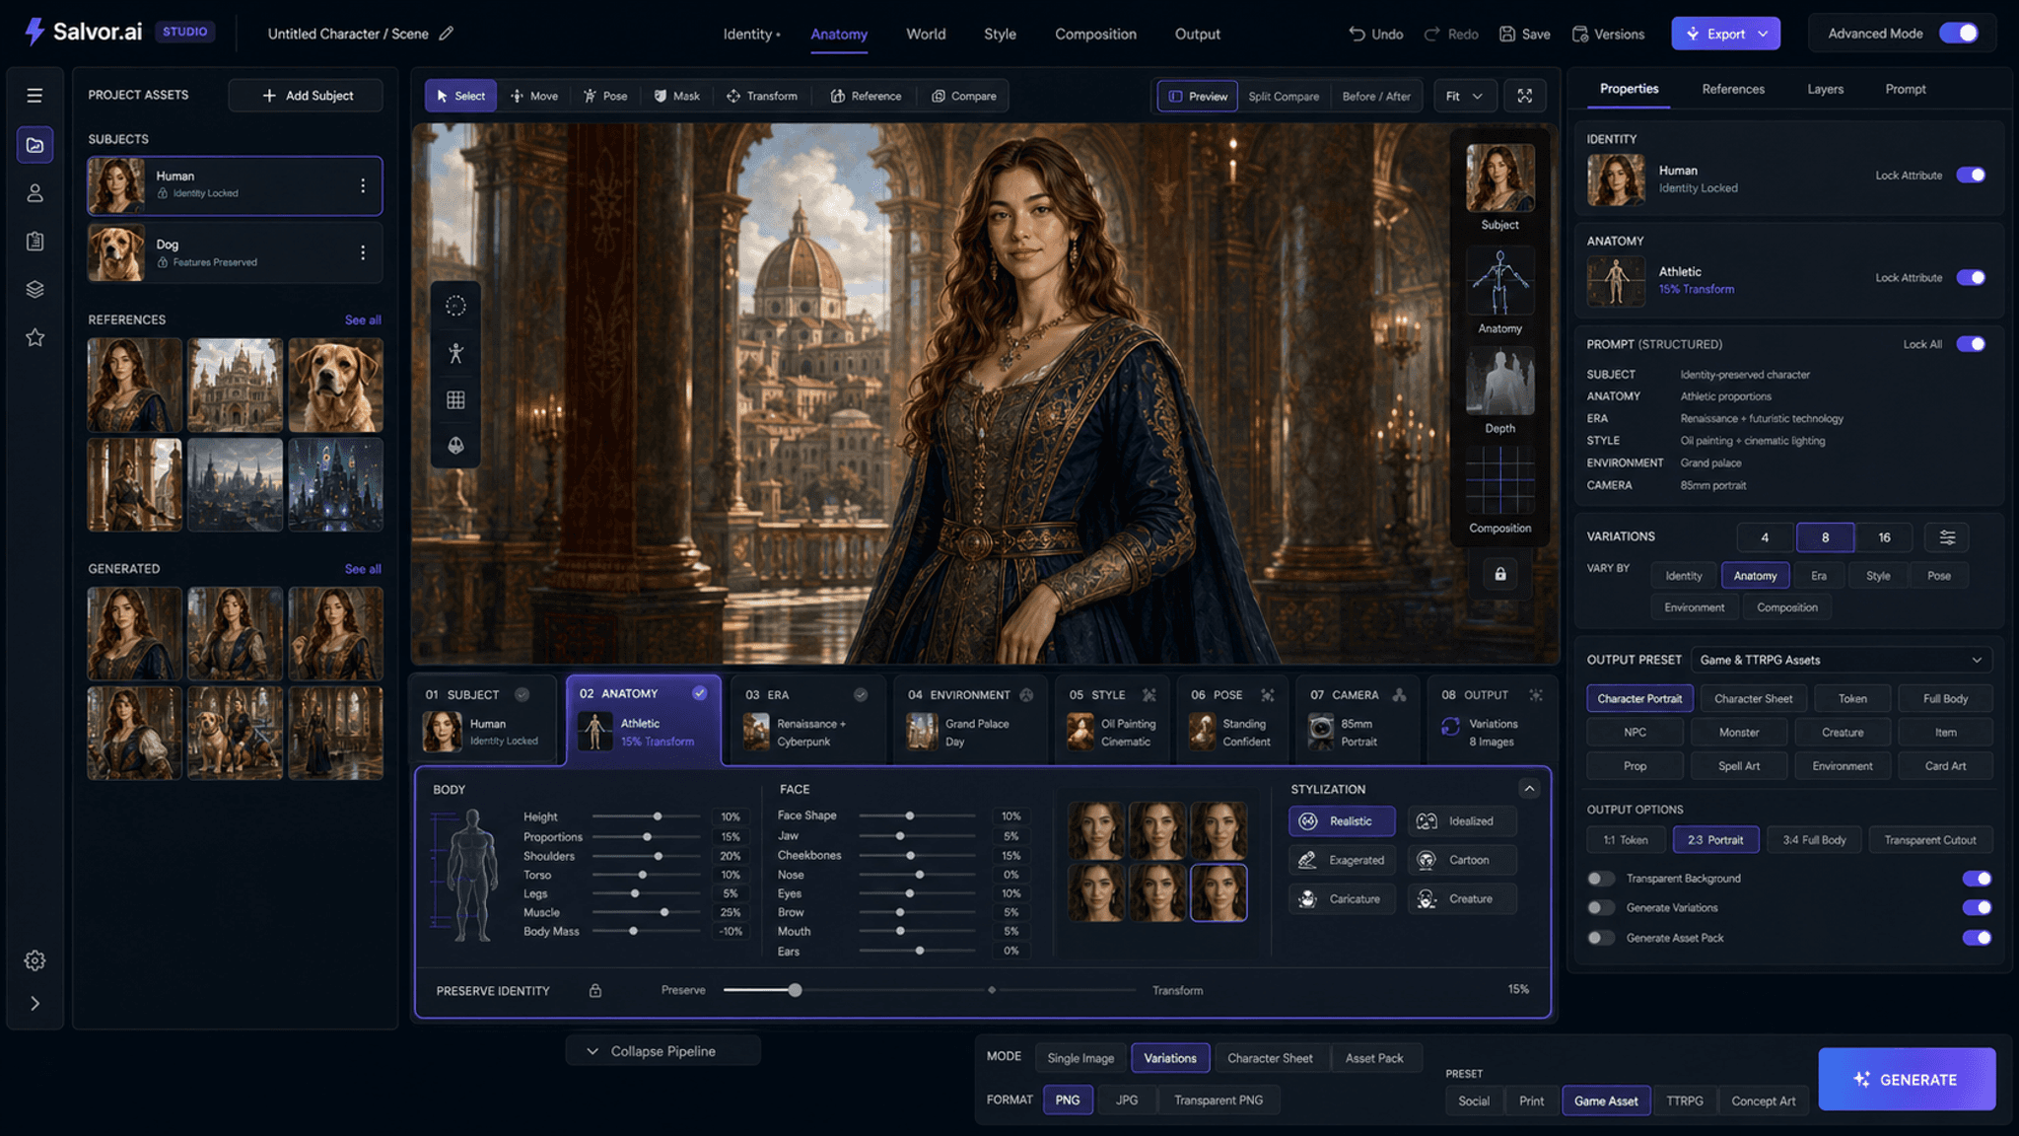This screenshot has width=2019, height=1136.
Task: Open the project assets folder icon
Action: pyautogui.click(x=35, y=145)
